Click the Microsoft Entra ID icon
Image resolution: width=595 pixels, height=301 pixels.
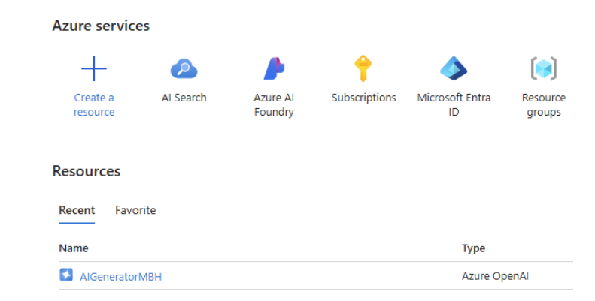coord(454,70)
